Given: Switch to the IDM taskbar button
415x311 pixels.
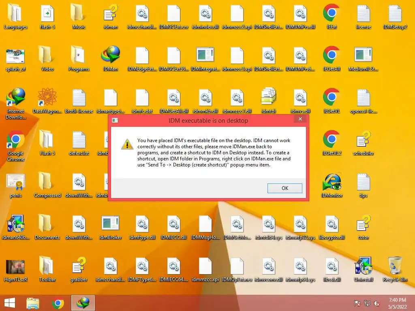Looking at the screenshot, I should (83, 303).
